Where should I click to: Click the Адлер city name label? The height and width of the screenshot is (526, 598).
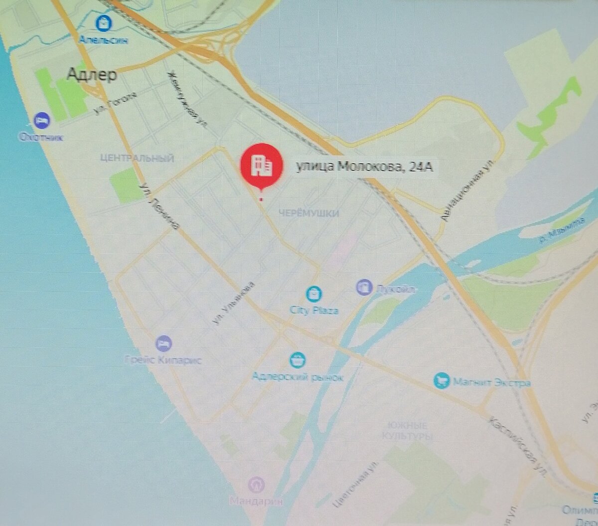click(x=92, y=75)
